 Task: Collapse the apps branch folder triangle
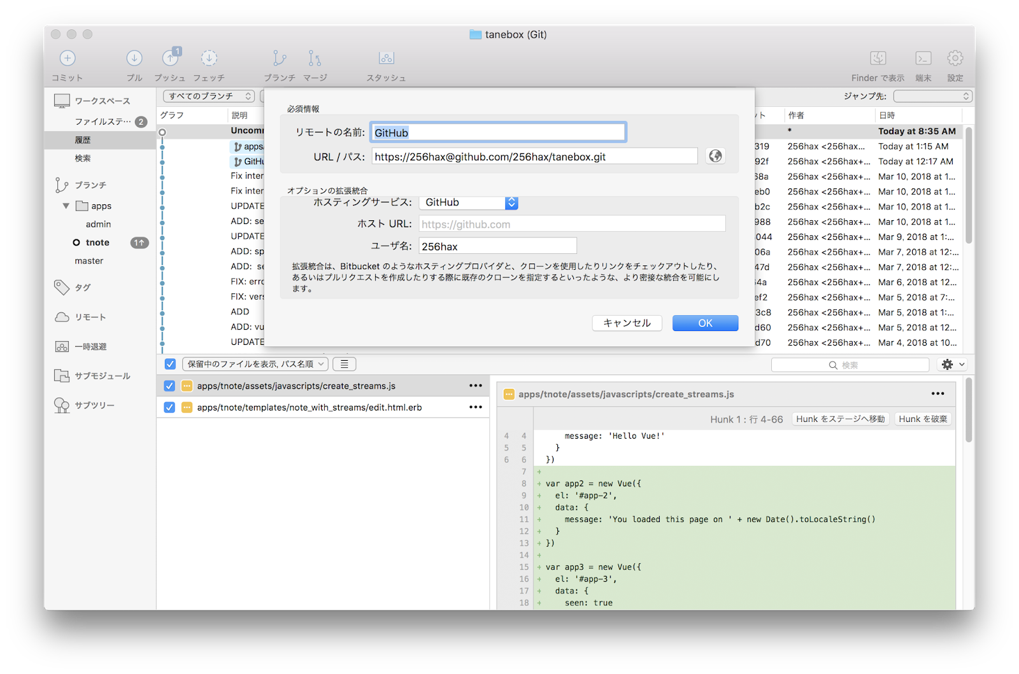point(66,206)
